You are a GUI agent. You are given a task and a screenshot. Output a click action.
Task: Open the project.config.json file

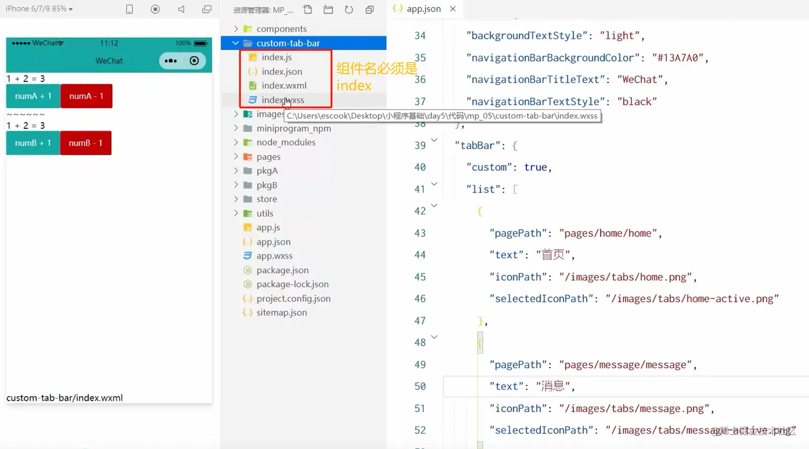(x=293, y=299)
